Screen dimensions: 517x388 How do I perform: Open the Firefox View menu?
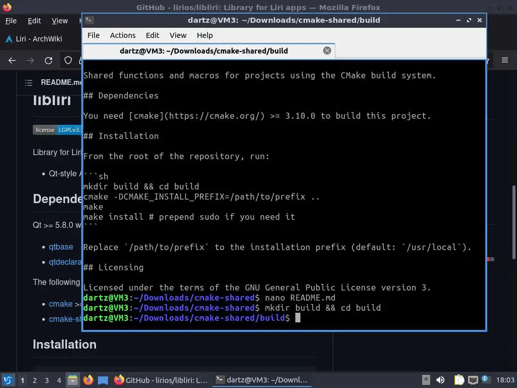click(60, 21)
